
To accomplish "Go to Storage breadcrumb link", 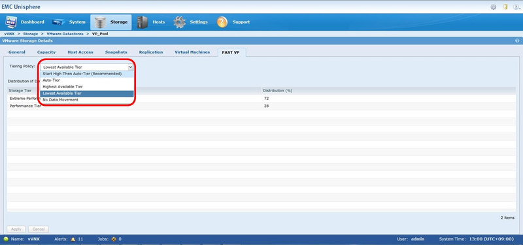I will click(30, 34).
